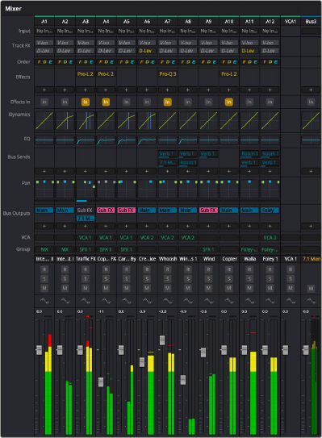Solo the Traffic FX track A3

point(86,279)
